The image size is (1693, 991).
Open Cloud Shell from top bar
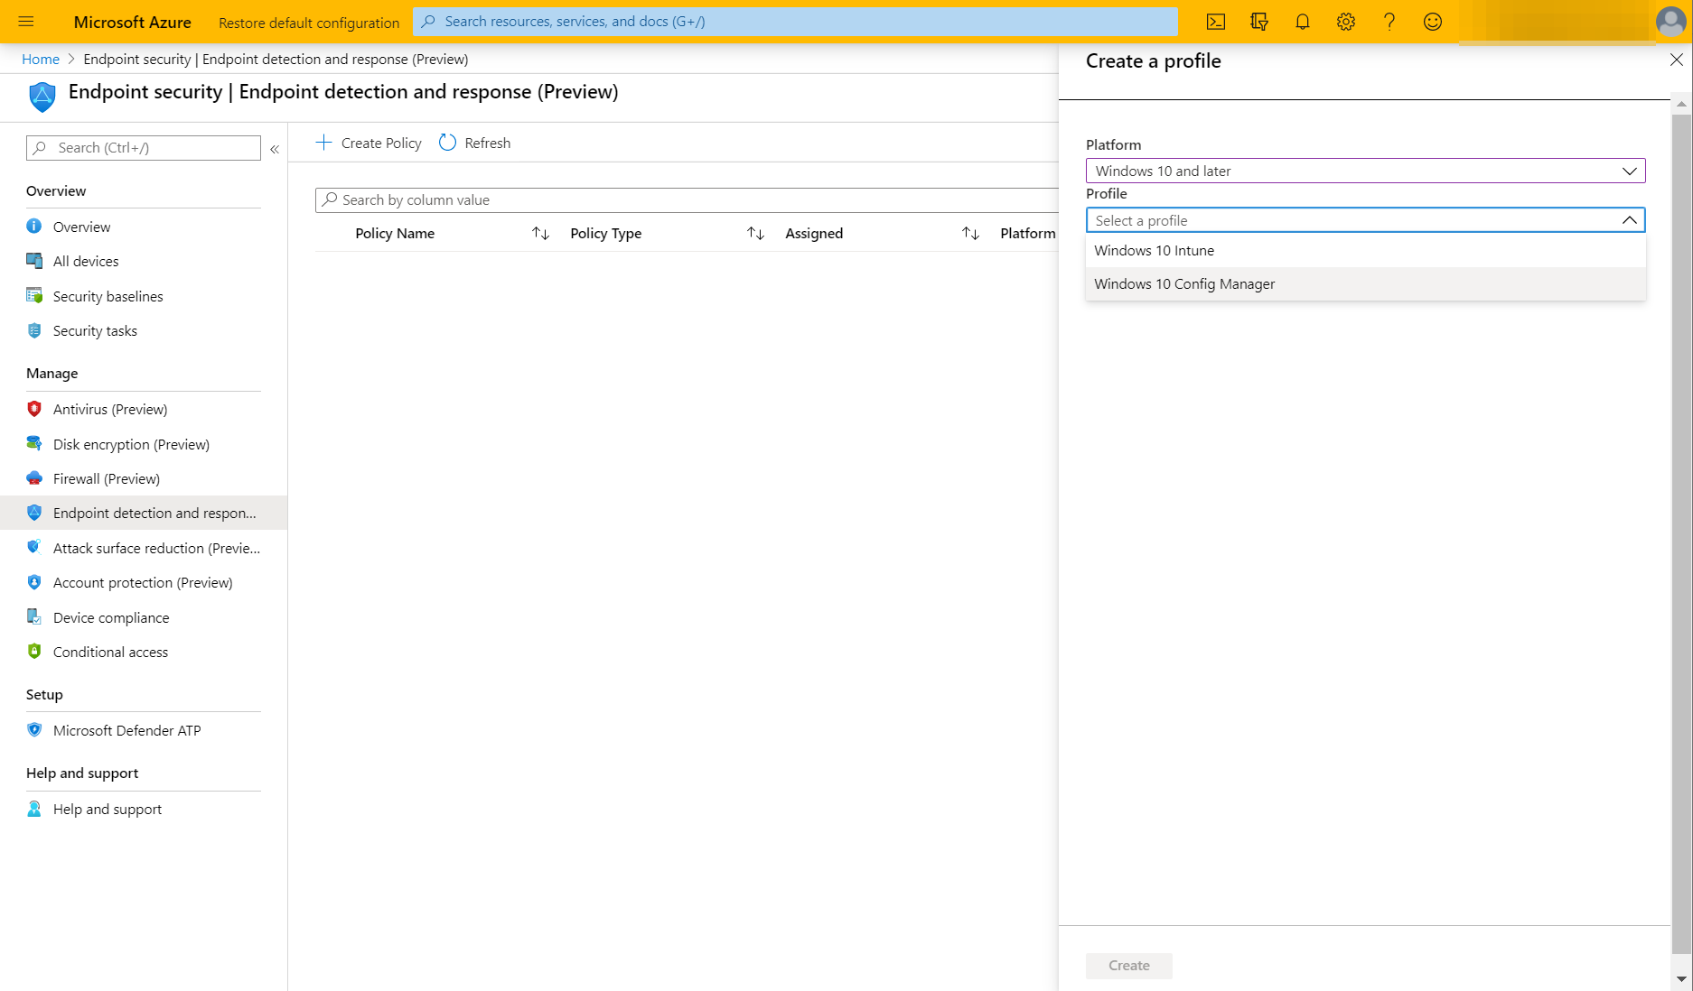click(1216, 22)
